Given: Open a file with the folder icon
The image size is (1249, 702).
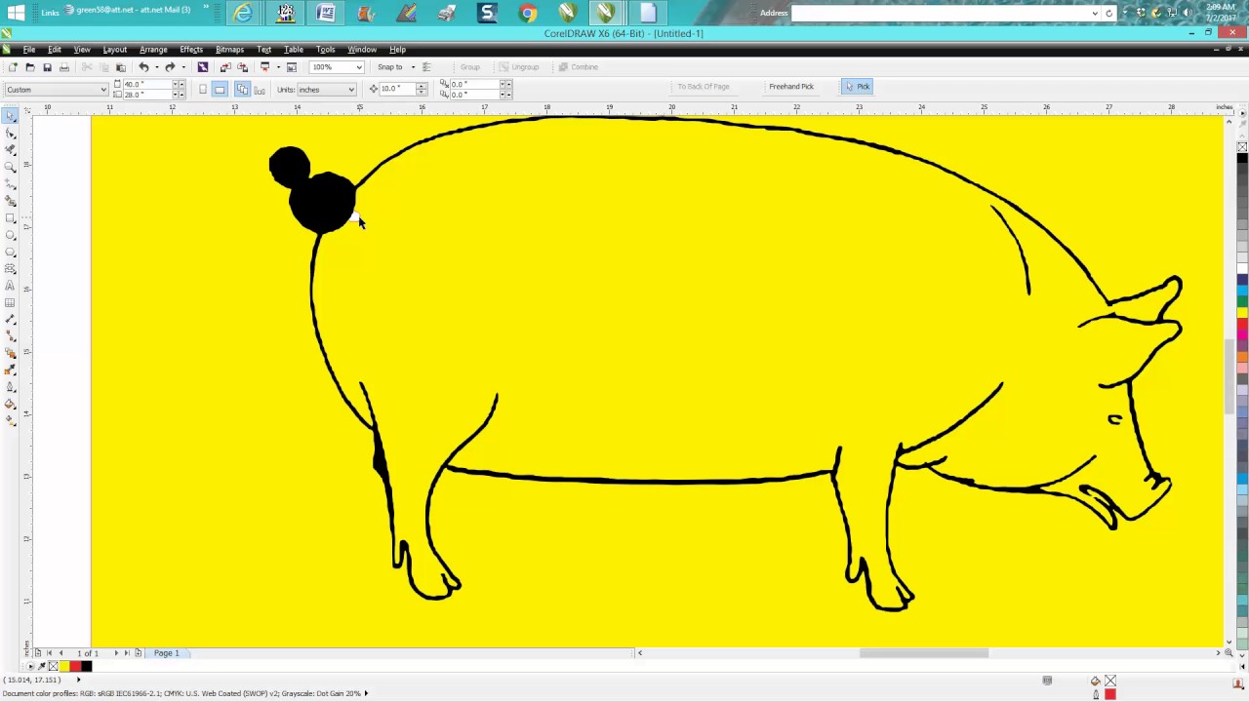Looking at the screenshot, I should pyautogui.click(x=29, y=67).
